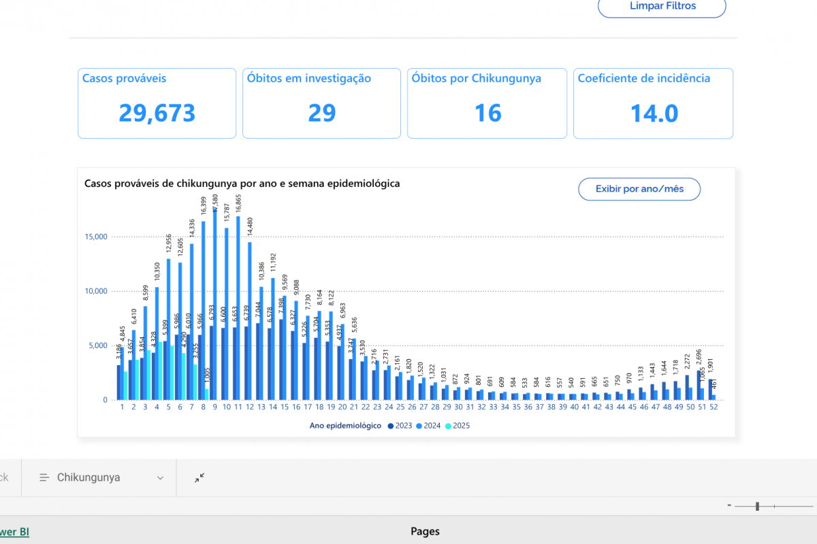
Task: Click the exit full-screen arrows icon
Action: coord(199,478)
